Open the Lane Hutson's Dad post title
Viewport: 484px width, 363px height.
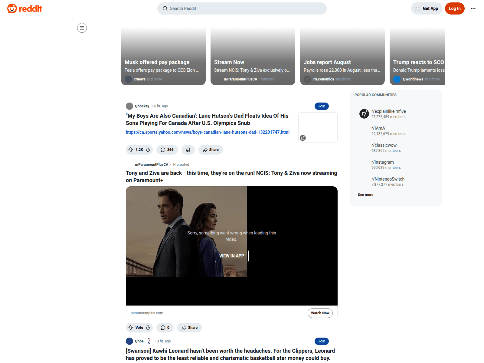[207, 119]
